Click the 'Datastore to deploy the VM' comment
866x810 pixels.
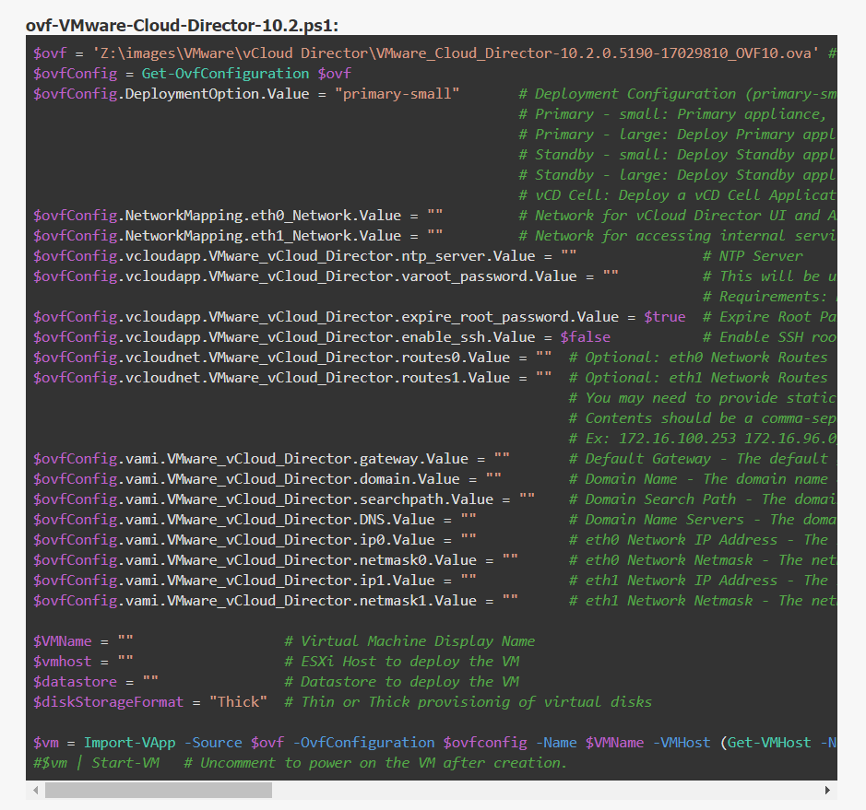pyautogui.click(x=401, y=681)
